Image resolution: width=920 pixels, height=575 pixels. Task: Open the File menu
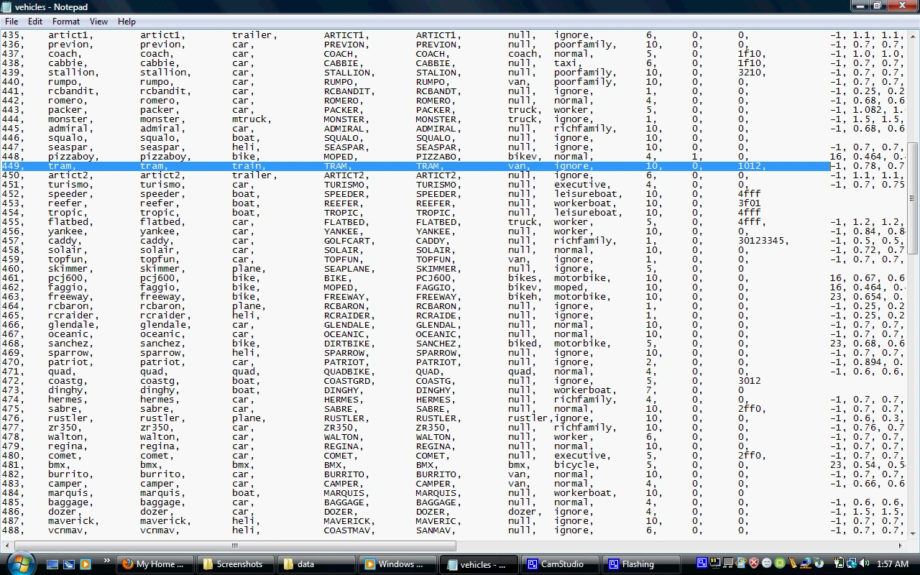(11, 22)
